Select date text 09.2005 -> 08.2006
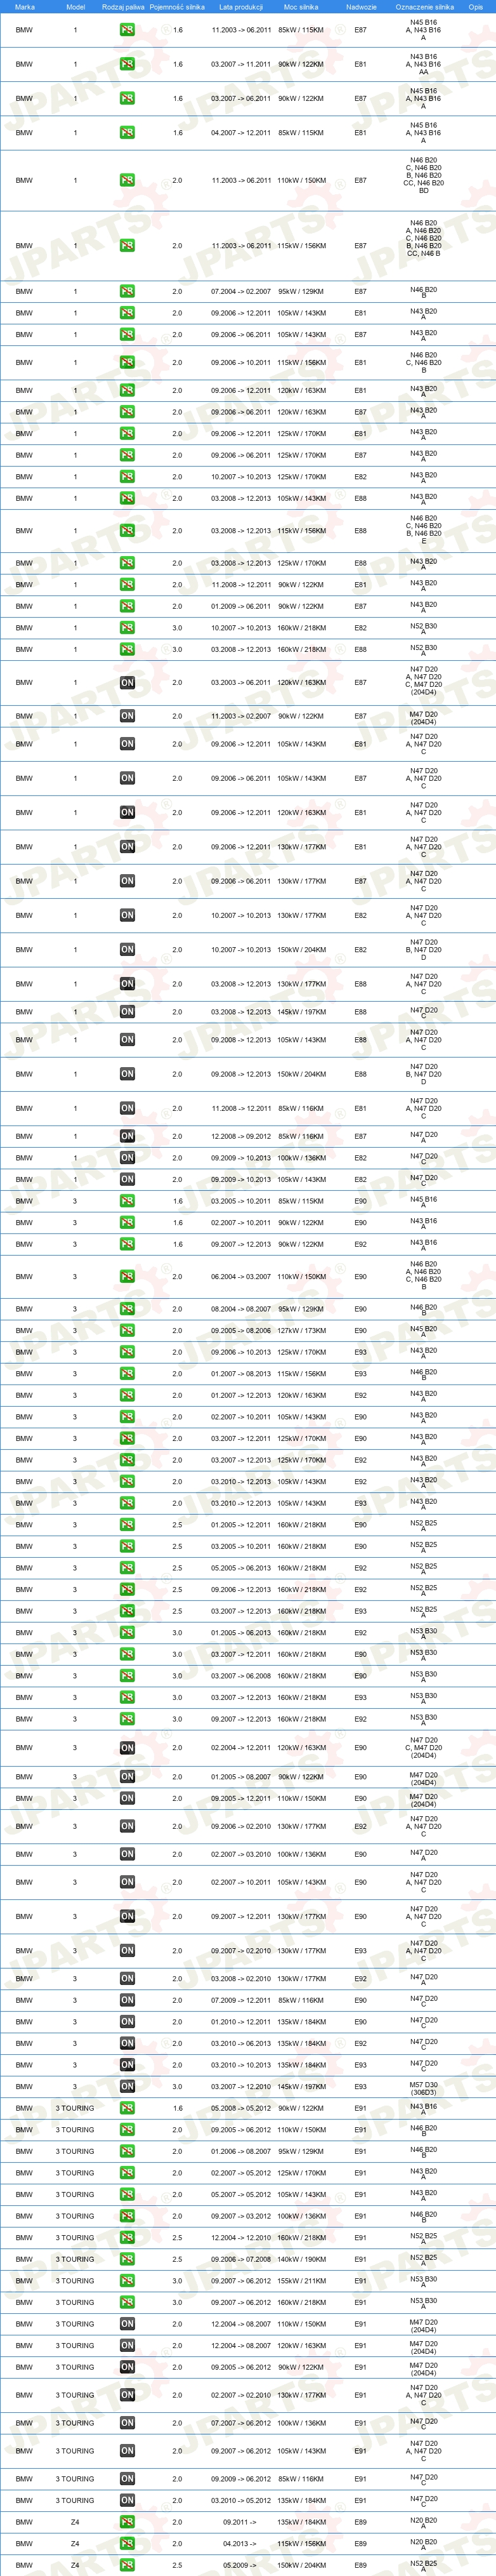Screen dimensions: 496x2576 point(241,1331)
